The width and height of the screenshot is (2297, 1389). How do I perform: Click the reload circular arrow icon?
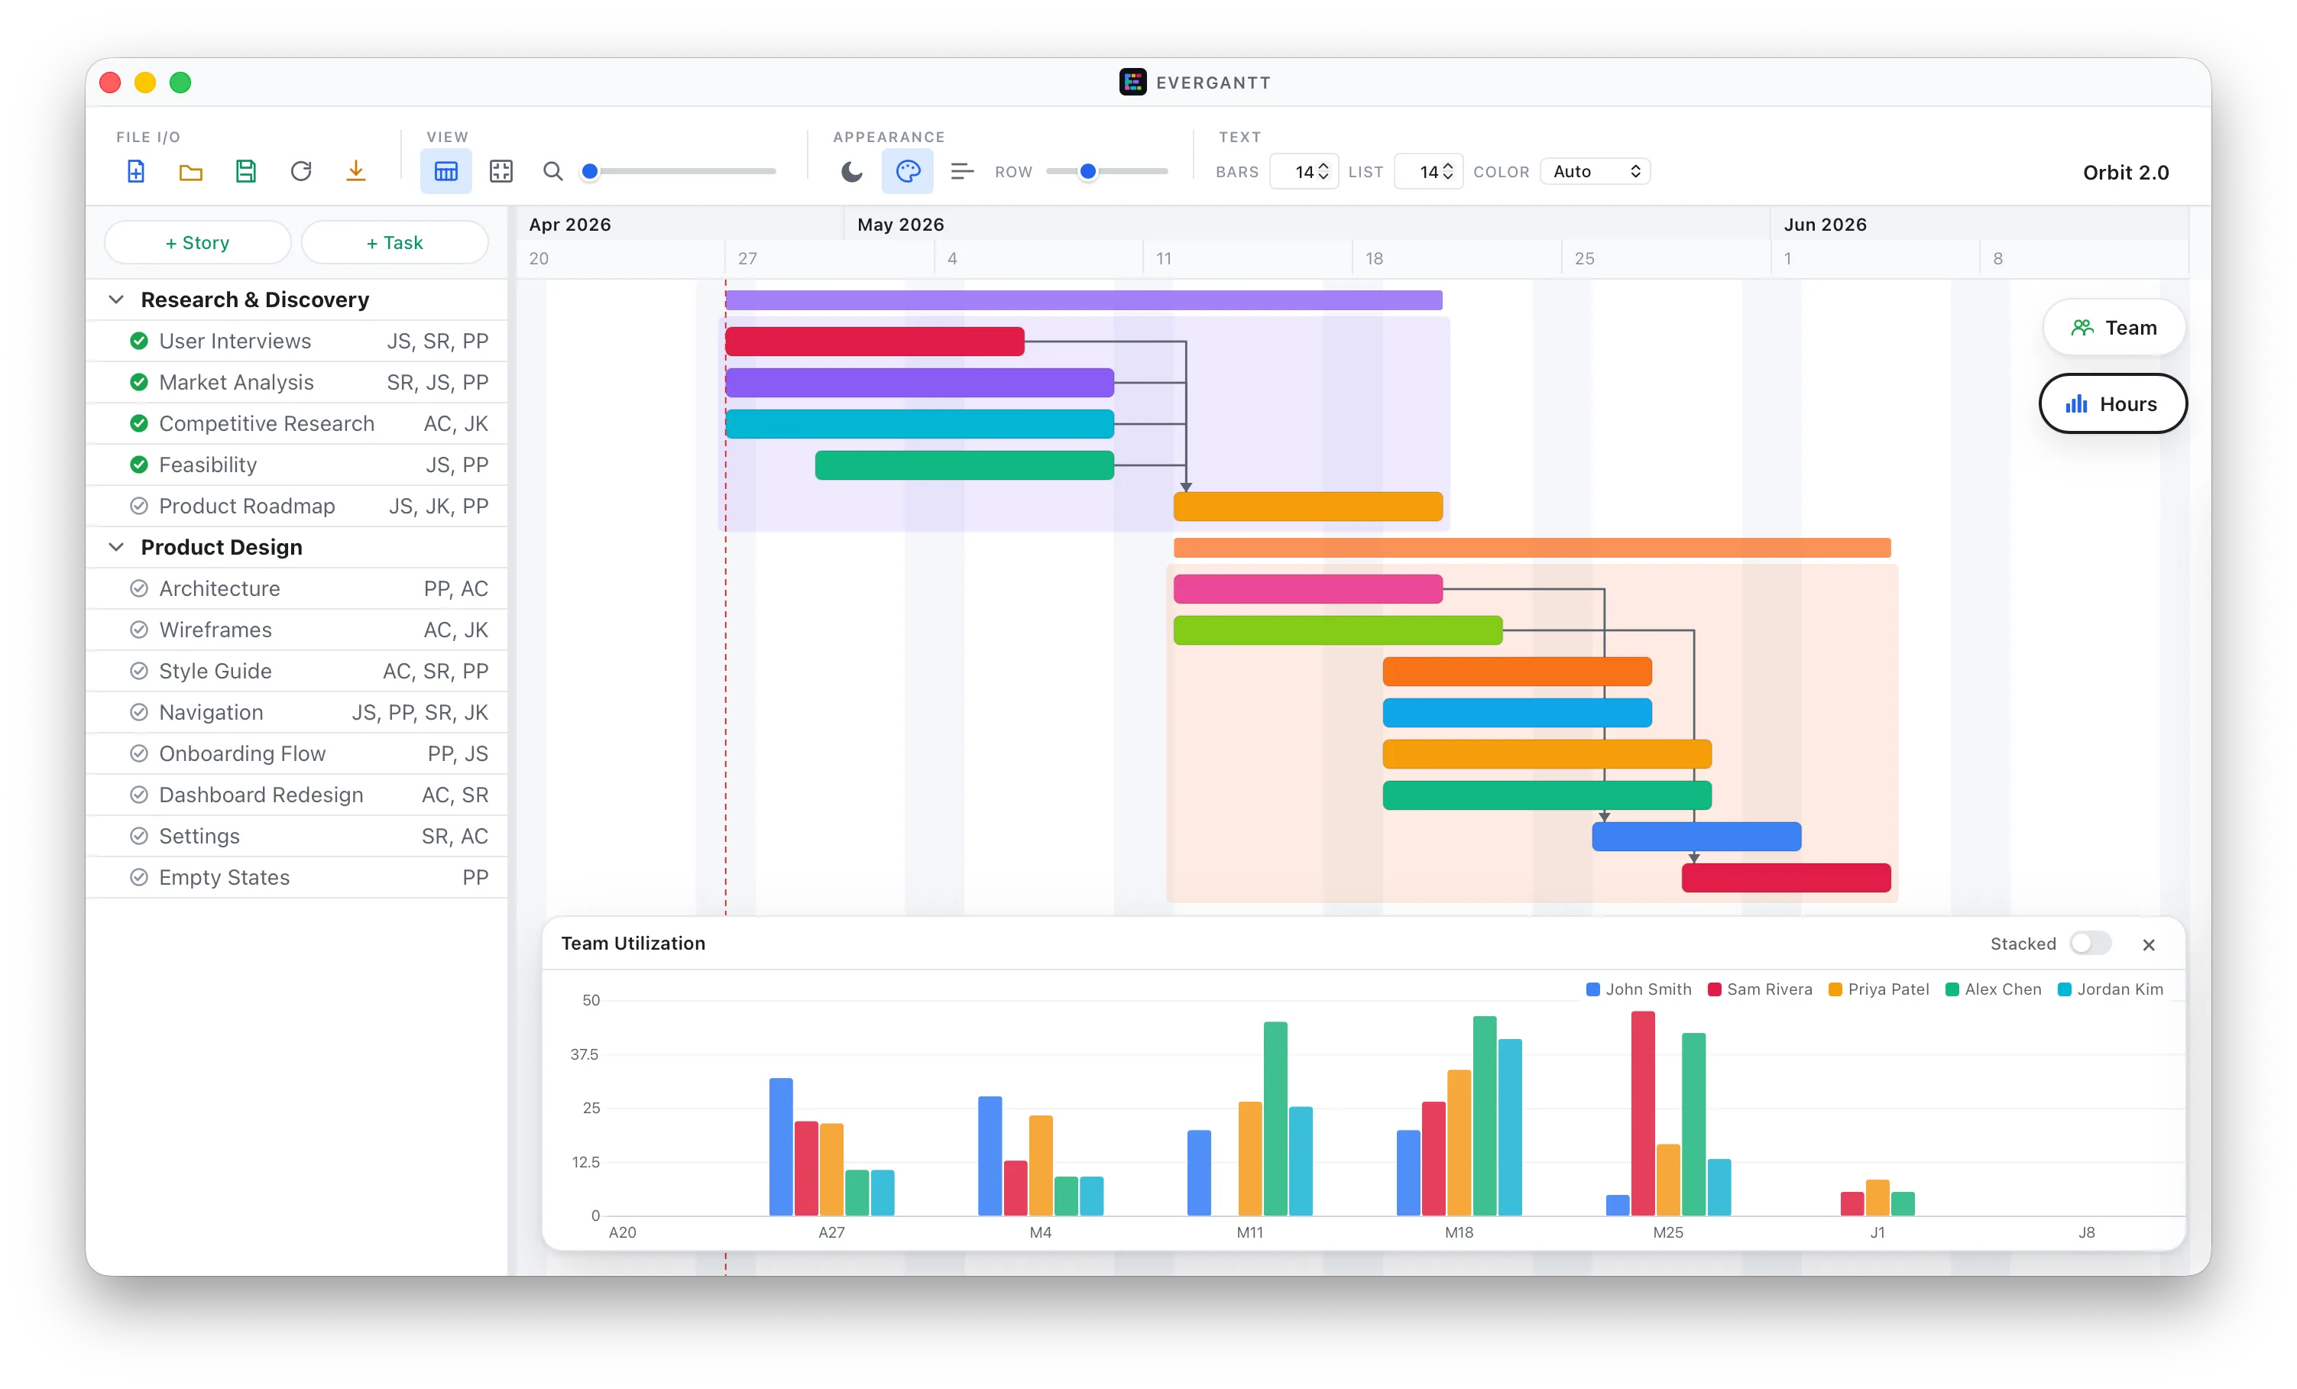[301, 172]
